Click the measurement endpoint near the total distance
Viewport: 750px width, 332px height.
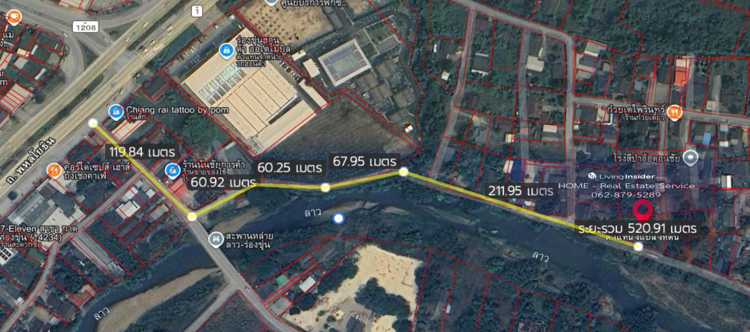tap(638, 247)
